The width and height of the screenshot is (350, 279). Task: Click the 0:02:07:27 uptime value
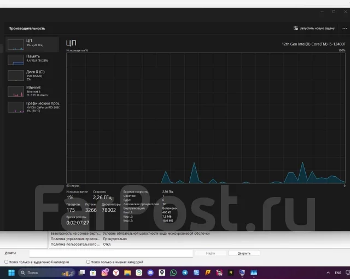pos(78,223)
